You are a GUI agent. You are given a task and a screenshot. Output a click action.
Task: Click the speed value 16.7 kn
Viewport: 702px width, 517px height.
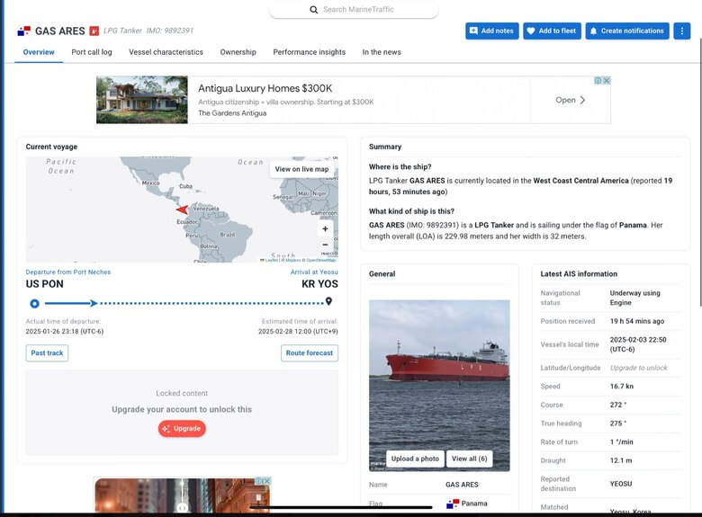click(621, 387)
